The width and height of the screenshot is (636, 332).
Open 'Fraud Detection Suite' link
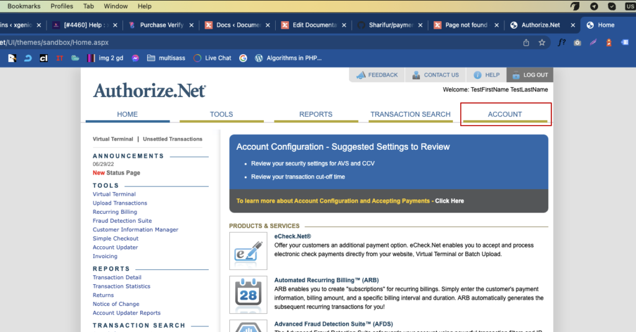[122, 221]
